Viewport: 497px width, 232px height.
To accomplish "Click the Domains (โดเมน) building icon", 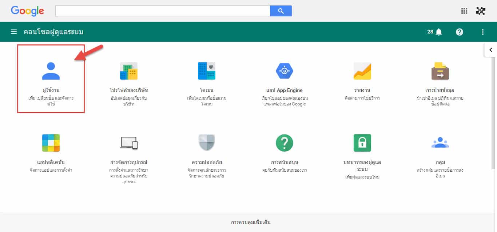I will (x=207, y=71).
